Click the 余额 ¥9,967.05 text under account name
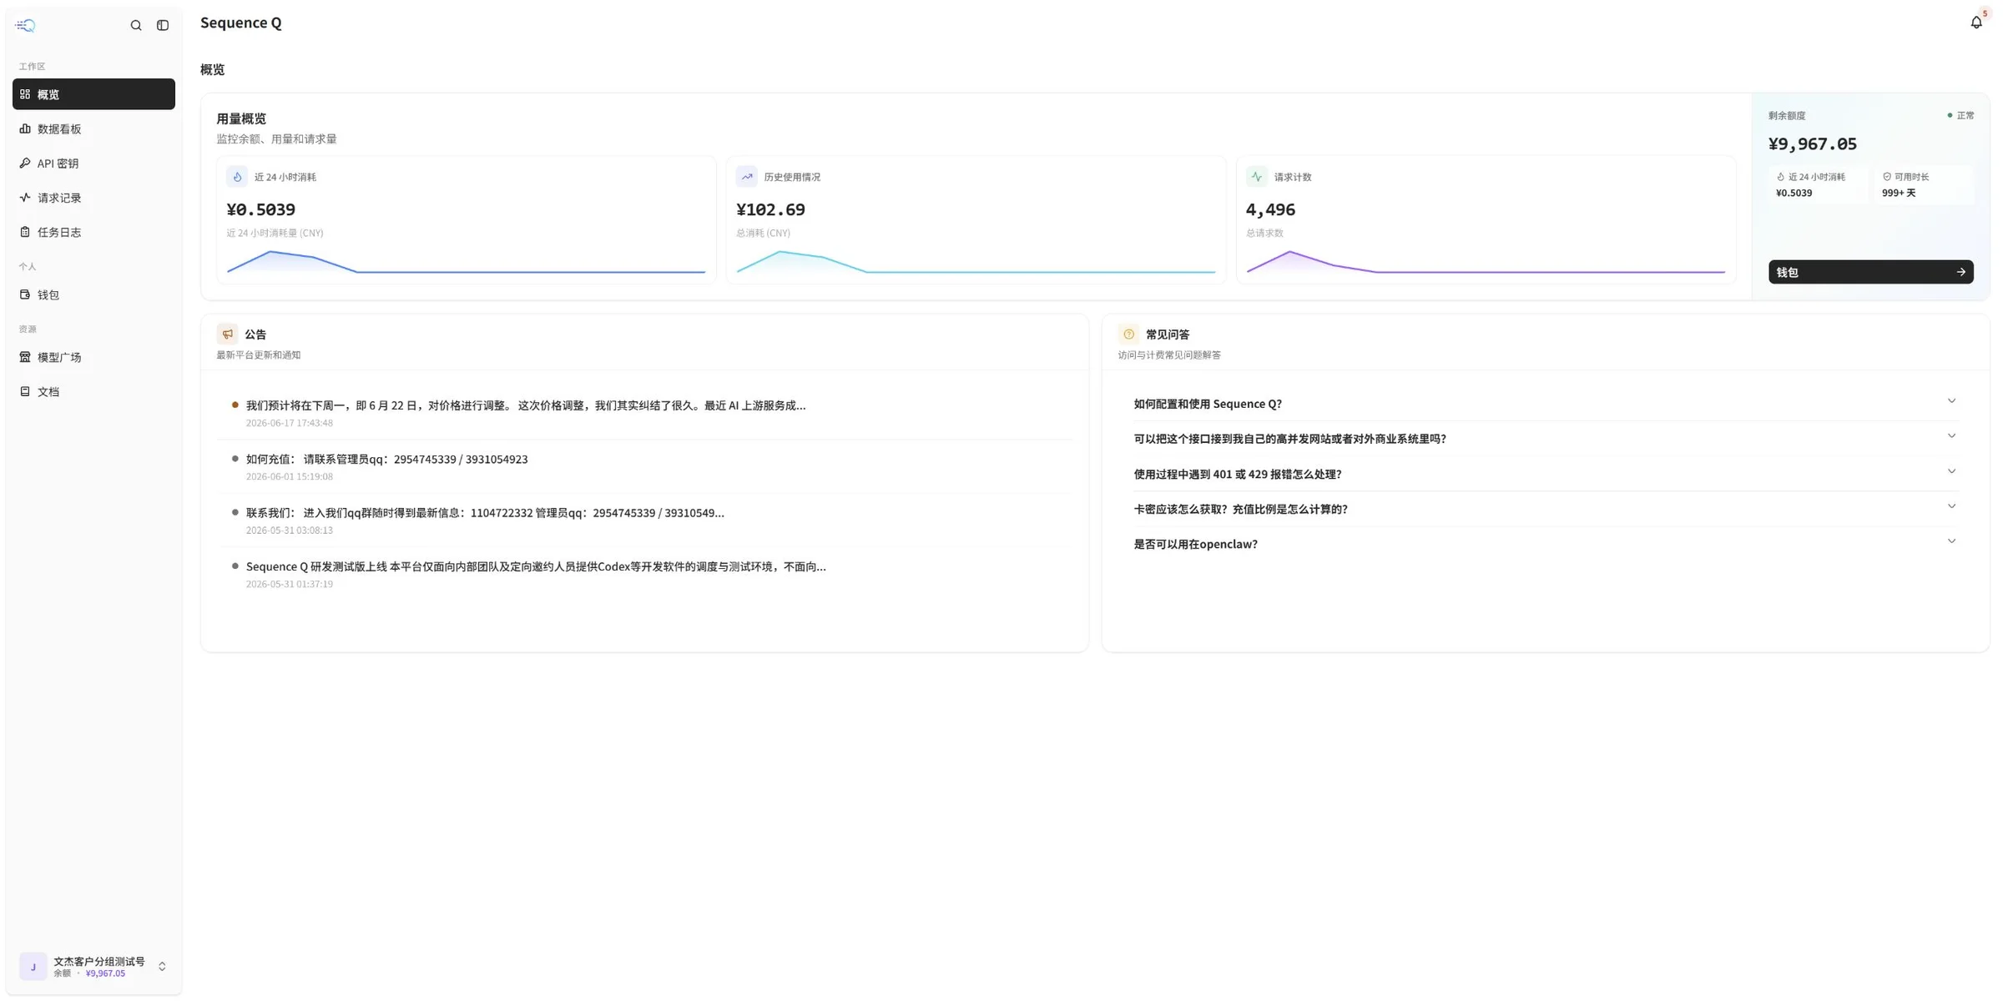 (90, 973)
